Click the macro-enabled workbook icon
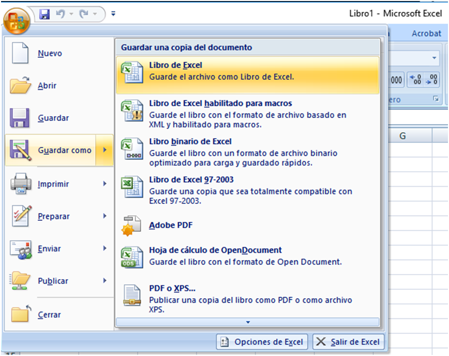 (x=132, y=110)
